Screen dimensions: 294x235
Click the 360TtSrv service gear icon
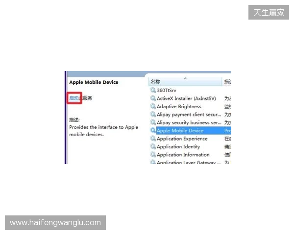click(x=153, y=91)
